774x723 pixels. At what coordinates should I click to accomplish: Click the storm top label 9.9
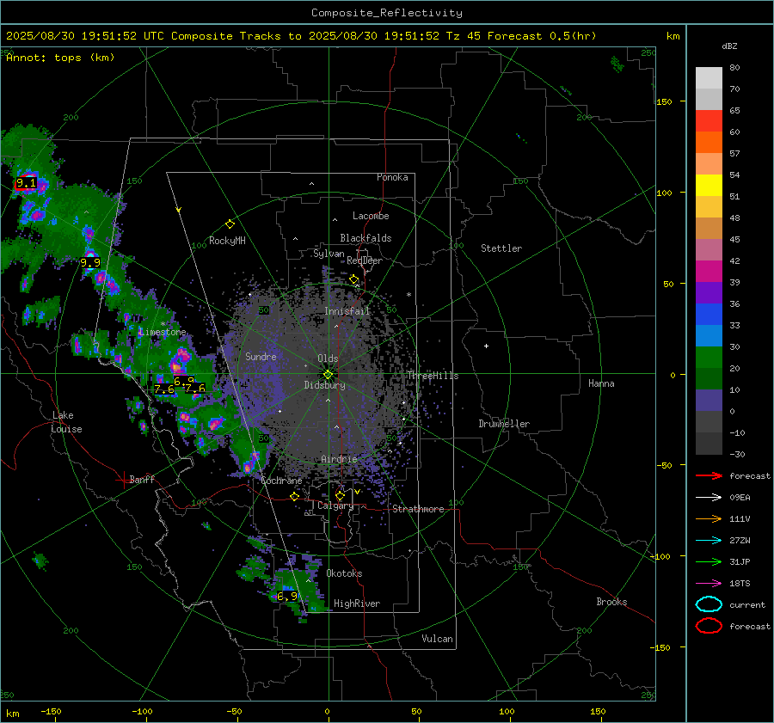tap(89, 262)
